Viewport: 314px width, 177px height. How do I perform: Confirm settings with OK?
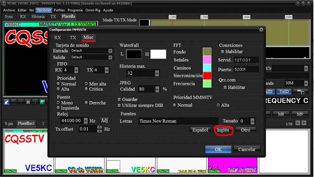(218, 149)
